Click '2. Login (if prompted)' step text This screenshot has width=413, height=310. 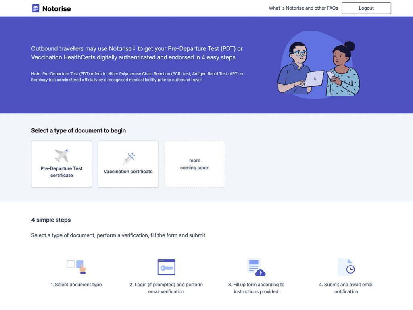click(x=166, y=288)
